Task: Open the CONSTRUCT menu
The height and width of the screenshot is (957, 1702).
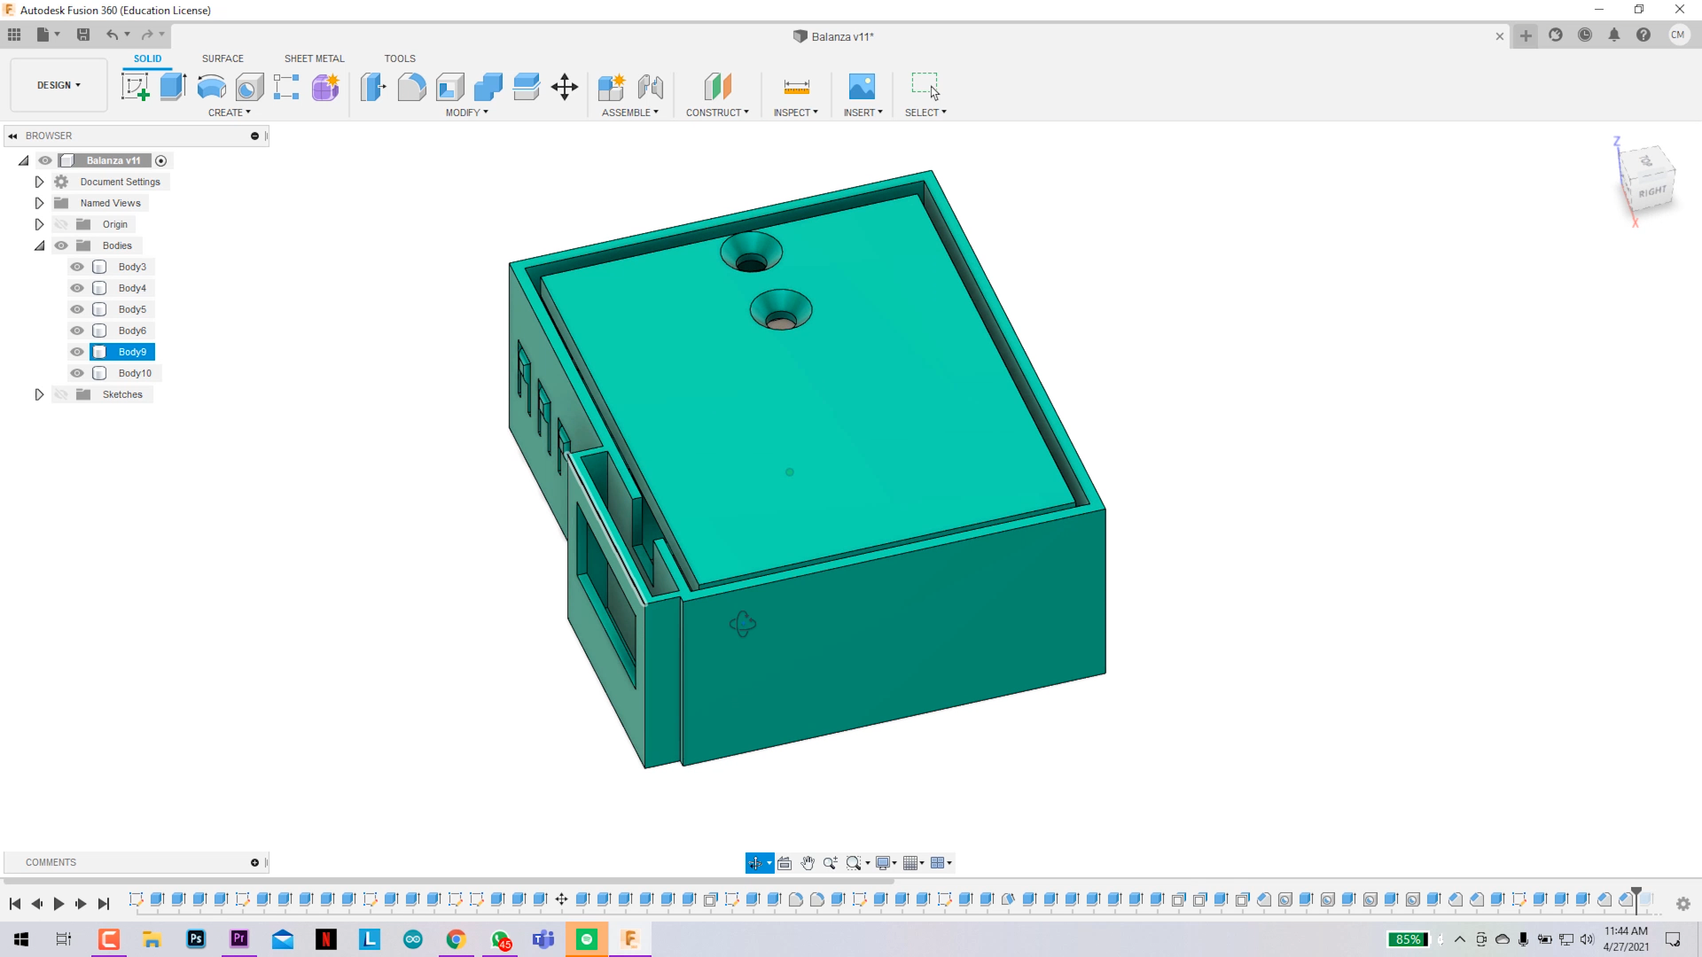Action: click(x=717, y=113)
